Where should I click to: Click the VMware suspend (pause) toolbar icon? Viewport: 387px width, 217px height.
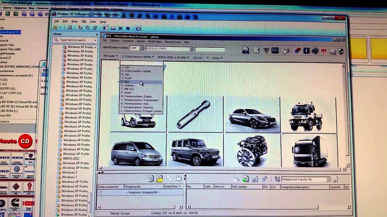(x=56, y=28)
